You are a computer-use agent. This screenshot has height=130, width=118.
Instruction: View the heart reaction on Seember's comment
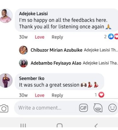tap(101, 95)
